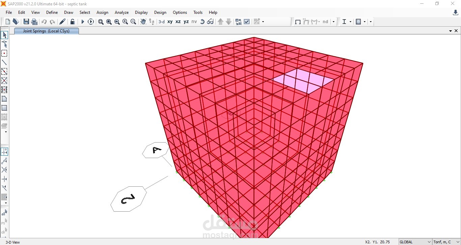Click the Restore Previous Zoom magnifier

coord(117,22)
